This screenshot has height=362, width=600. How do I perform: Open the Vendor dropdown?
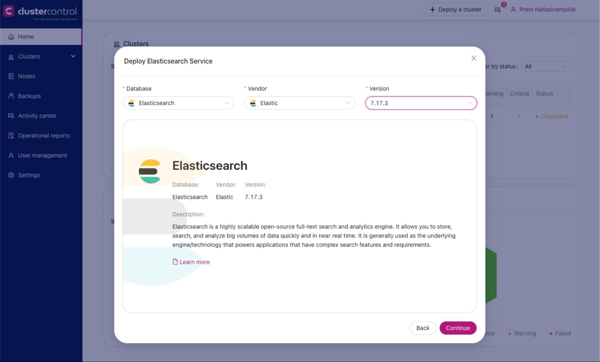pyautogui.click(x=299, y=103)
